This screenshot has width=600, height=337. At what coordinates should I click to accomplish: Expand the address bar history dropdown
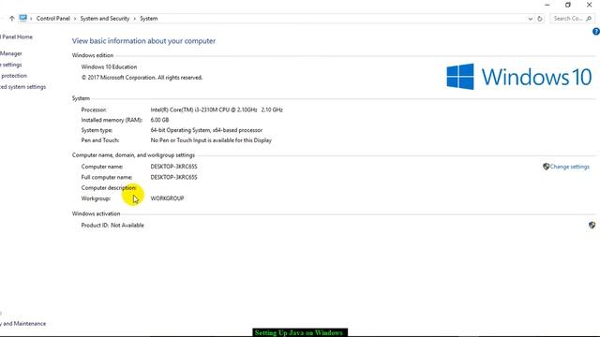click(x=530, y=19)
